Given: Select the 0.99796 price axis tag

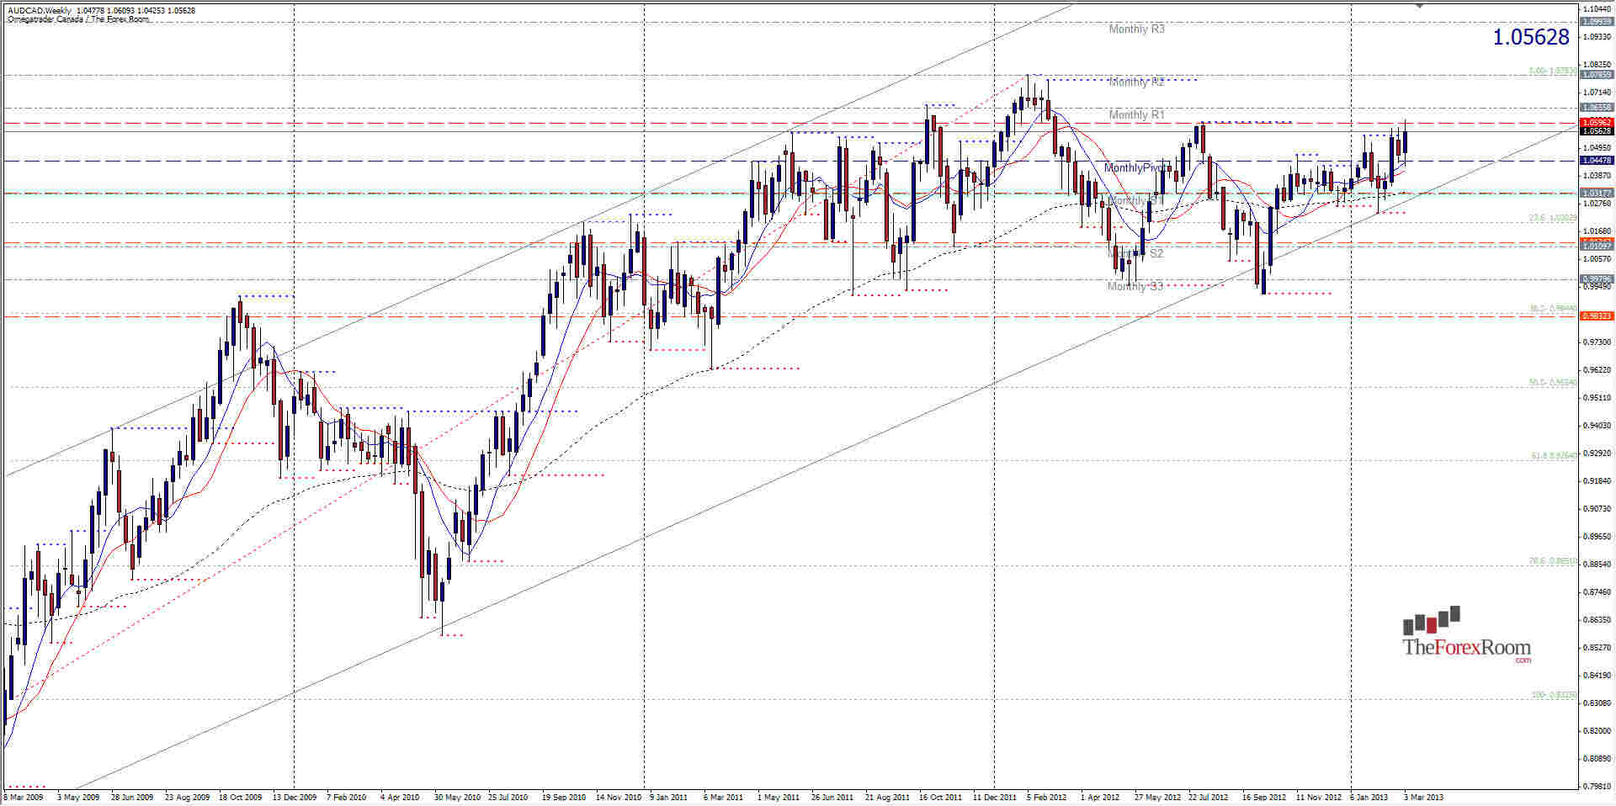Looking at the screenshot, I should (x=1593, y=278).
